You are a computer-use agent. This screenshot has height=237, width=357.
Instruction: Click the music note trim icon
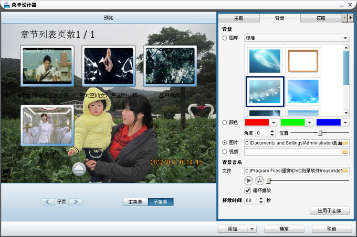259,180
